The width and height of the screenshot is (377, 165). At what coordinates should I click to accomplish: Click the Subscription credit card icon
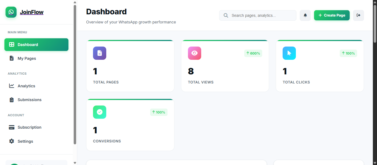[11, 127]
